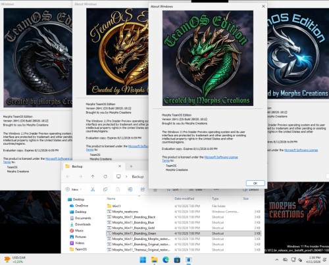Open the New dropdown in Explorer
This screenshot has height=265, width=329.
[74, 189]
